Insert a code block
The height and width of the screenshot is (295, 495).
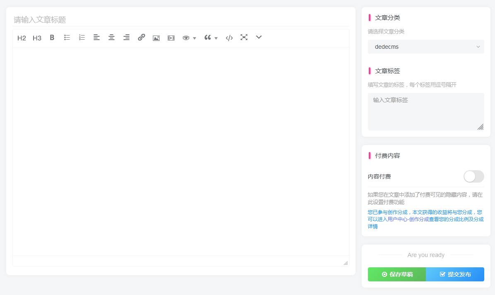tap(229, 38)
